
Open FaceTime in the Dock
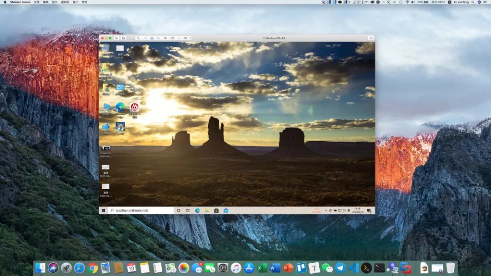[210, 268]
